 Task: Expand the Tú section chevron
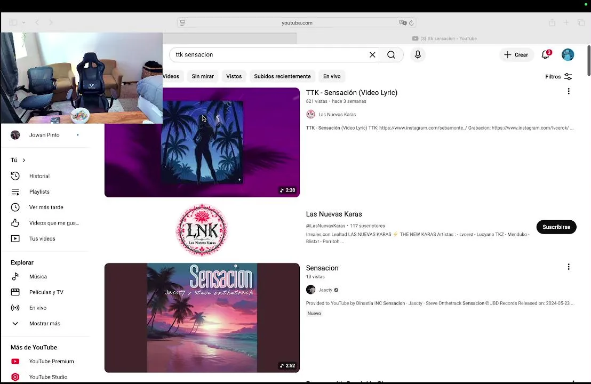click(x=24, y=160)
